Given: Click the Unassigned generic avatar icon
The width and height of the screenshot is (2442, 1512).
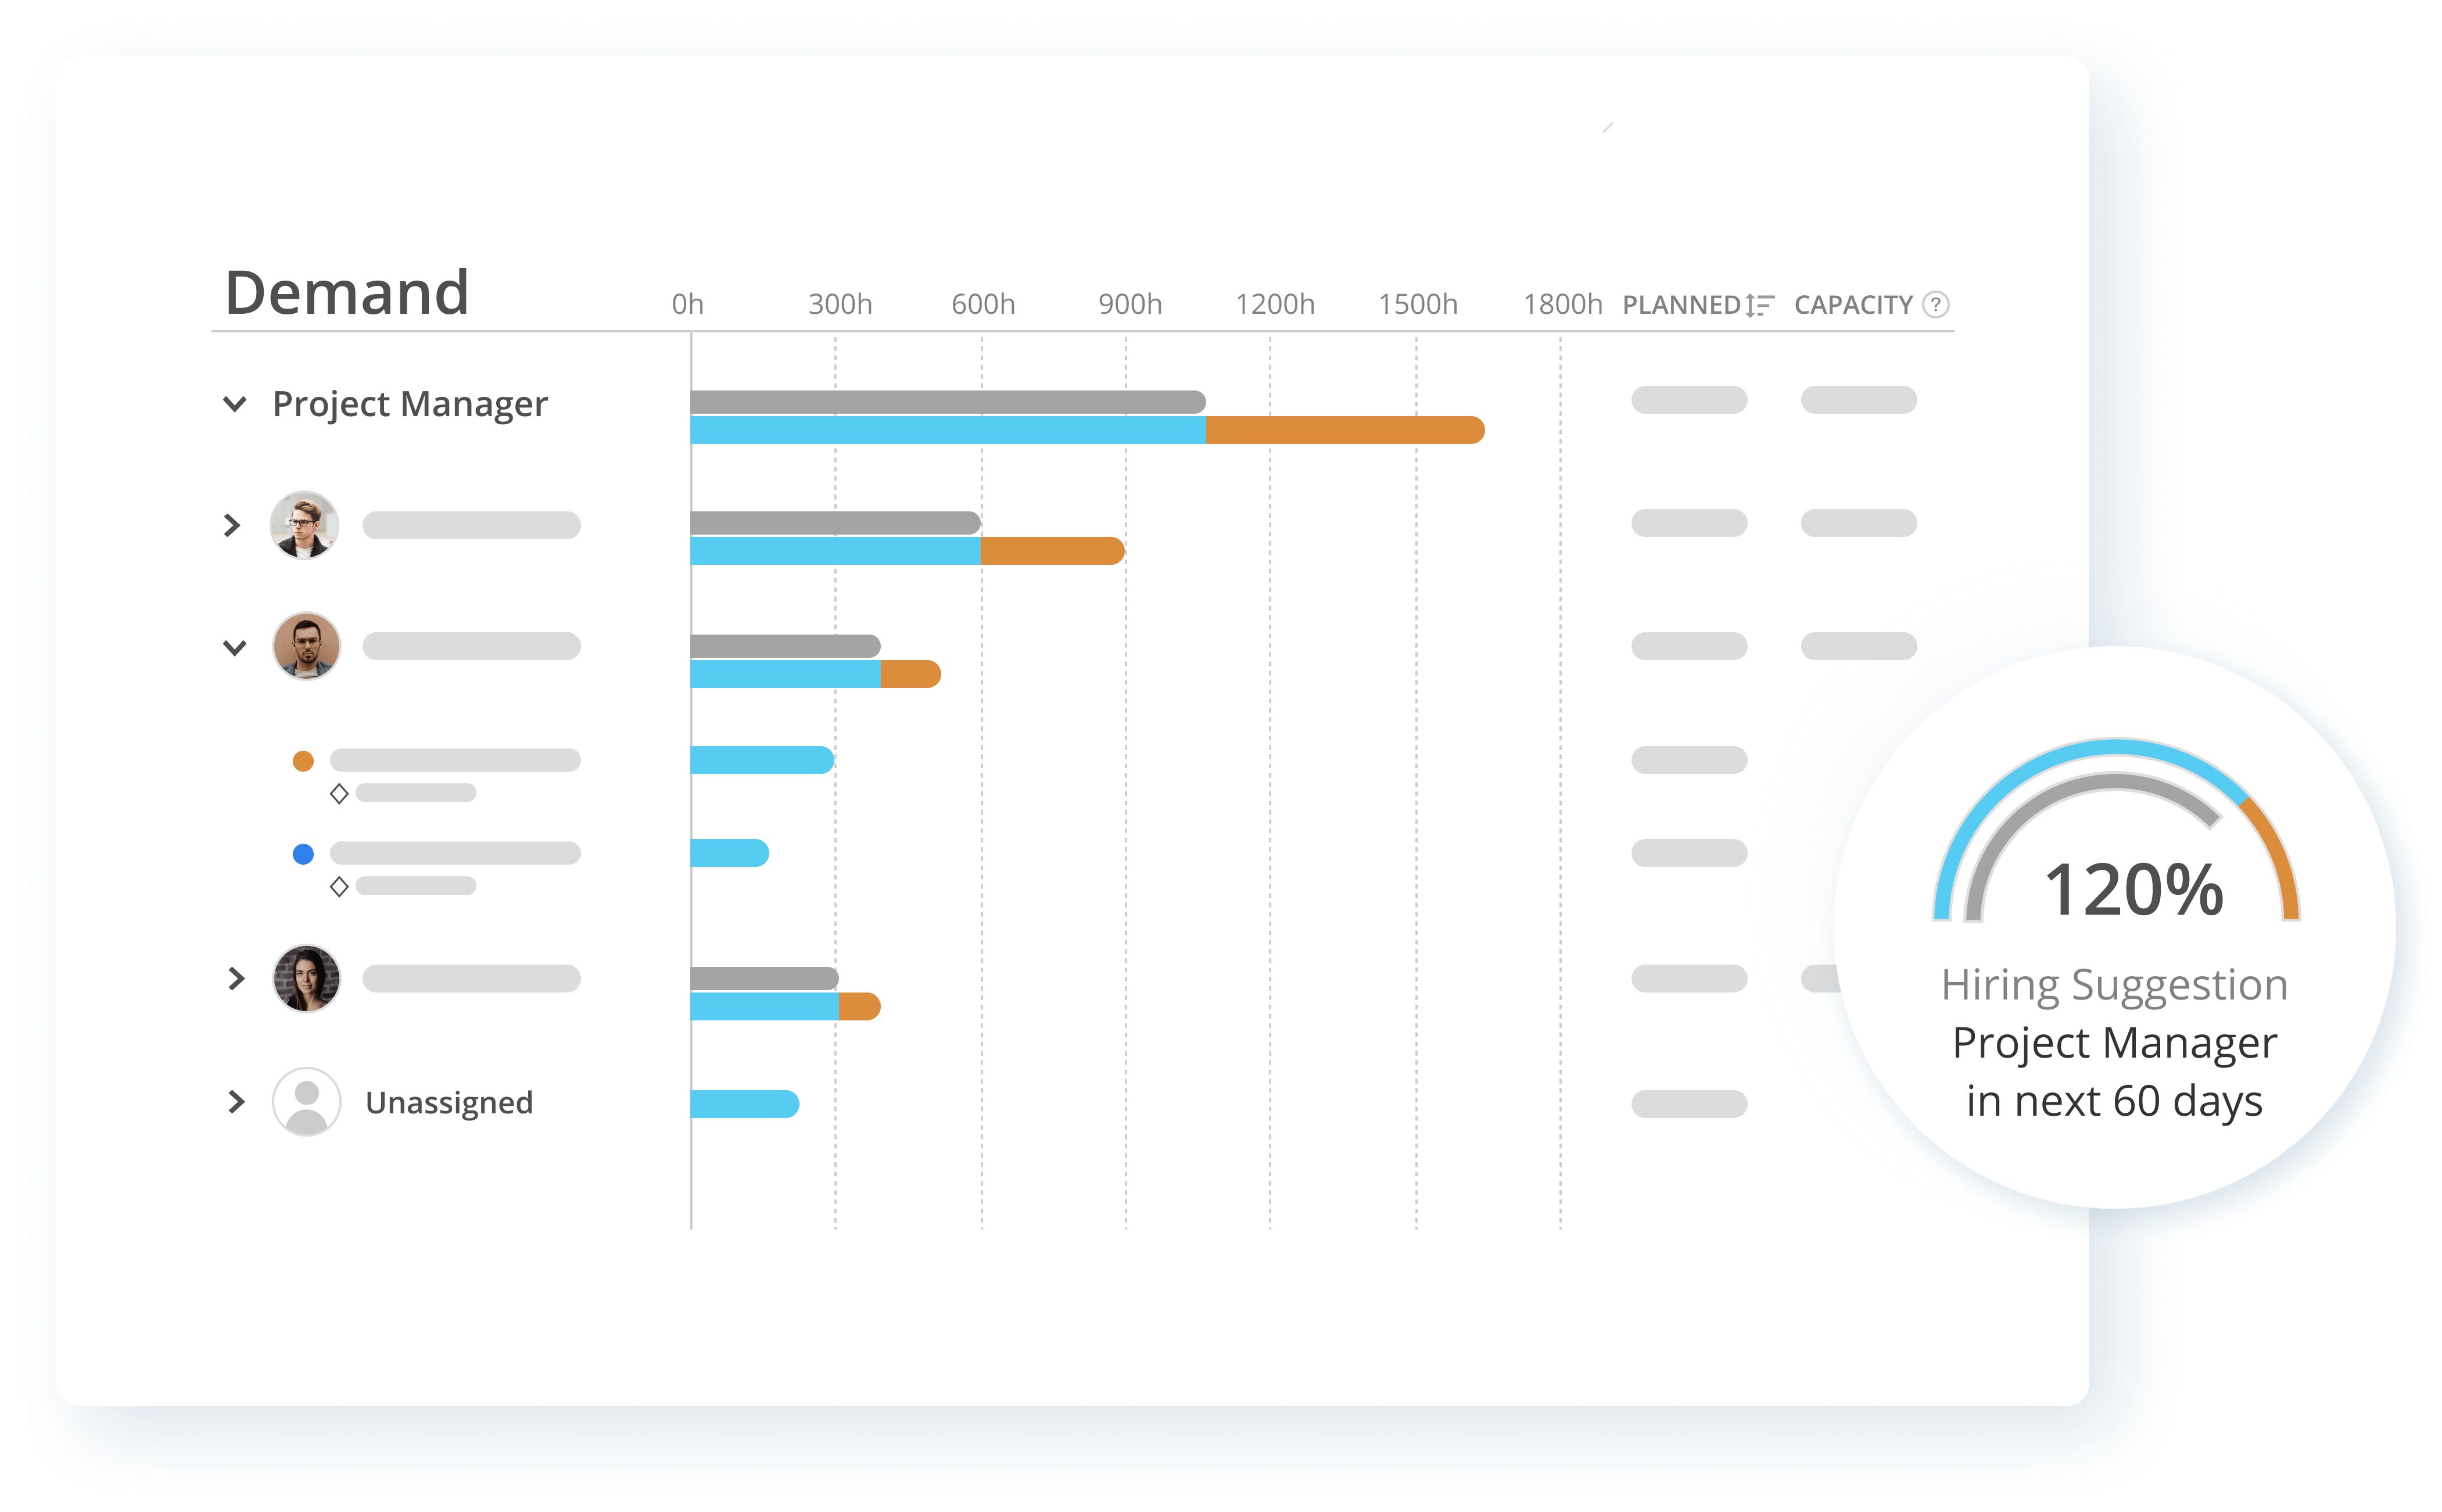Looking at the screenshot, I should 307,1102.
